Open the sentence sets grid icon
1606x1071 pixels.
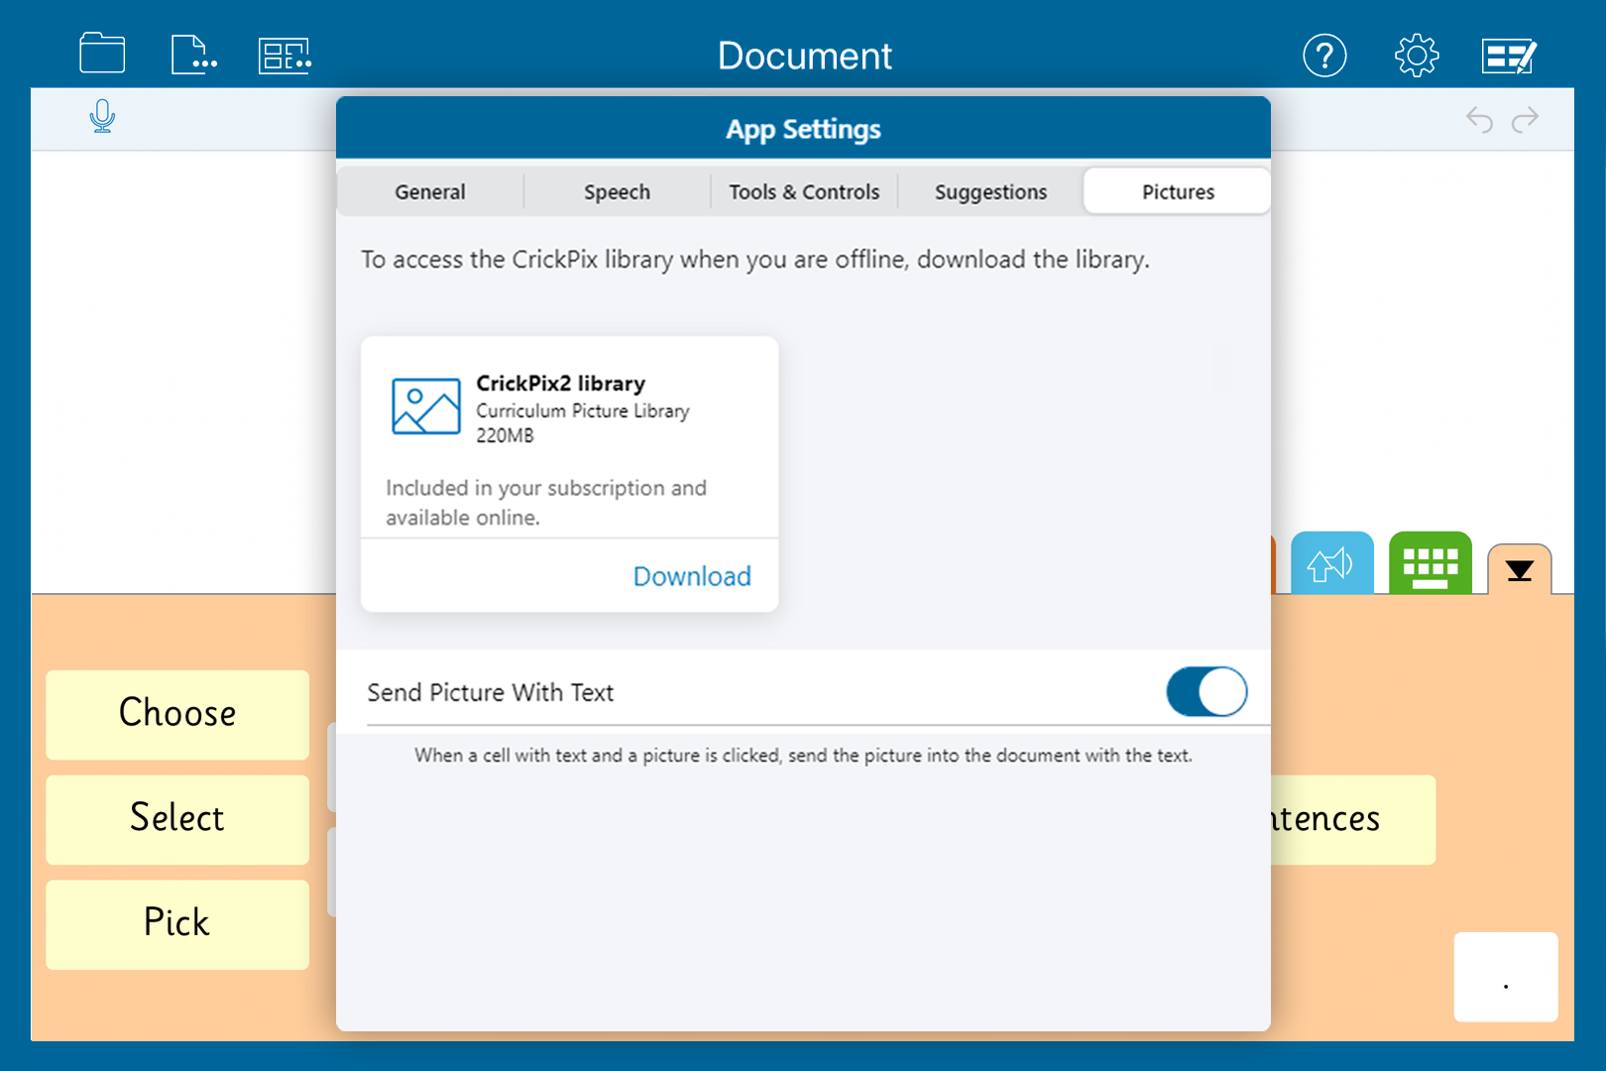click(286, 56)
